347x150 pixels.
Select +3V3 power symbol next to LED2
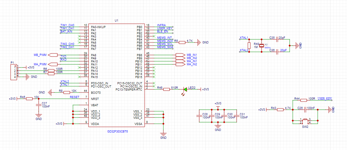[201, 89]
